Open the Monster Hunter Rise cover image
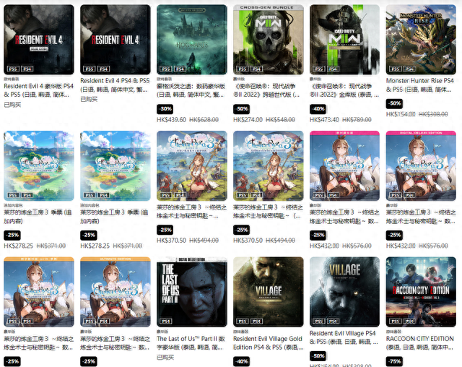This screenshot has width=462, height=367. pyautogui.click(x=421, y=40)
